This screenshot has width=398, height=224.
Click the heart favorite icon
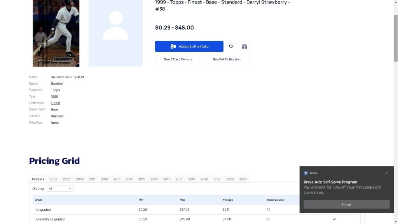coord(231,46)
